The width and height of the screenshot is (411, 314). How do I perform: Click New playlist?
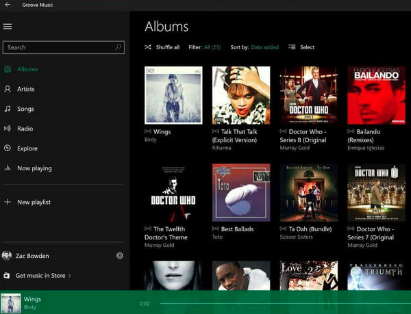(34, 202)
